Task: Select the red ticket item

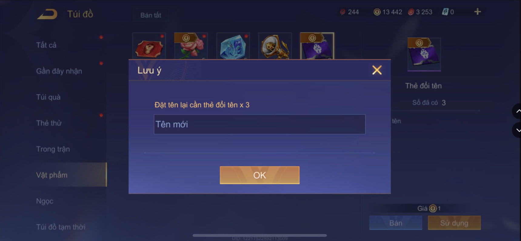Action: (149, 46)
